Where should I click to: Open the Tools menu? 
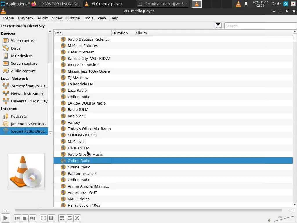pos(89,18)
